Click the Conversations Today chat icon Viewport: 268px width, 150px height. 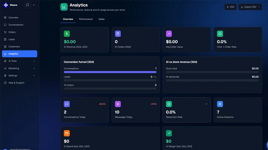pyautogui.click(x=67, y=104)
